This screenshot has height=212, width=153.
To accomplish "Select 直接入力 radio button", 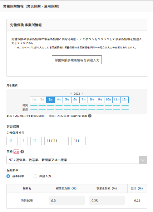I will [x=35, y=176].
